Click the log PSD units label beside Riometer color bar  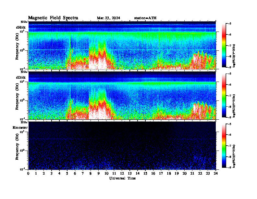click(234, 156)
